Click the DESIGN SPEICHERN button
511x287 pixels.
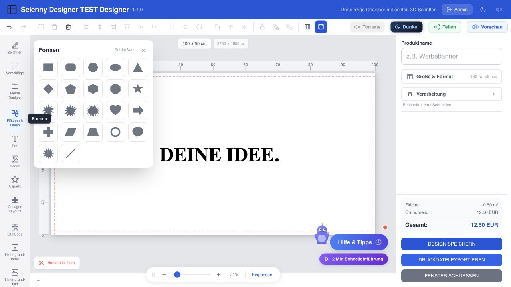452,244
